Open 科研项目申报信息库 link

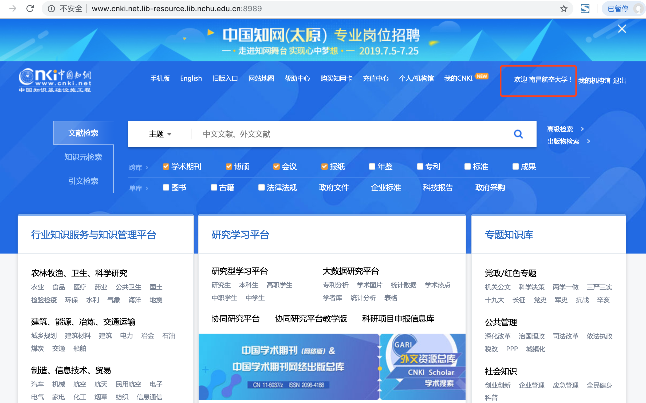398,318
